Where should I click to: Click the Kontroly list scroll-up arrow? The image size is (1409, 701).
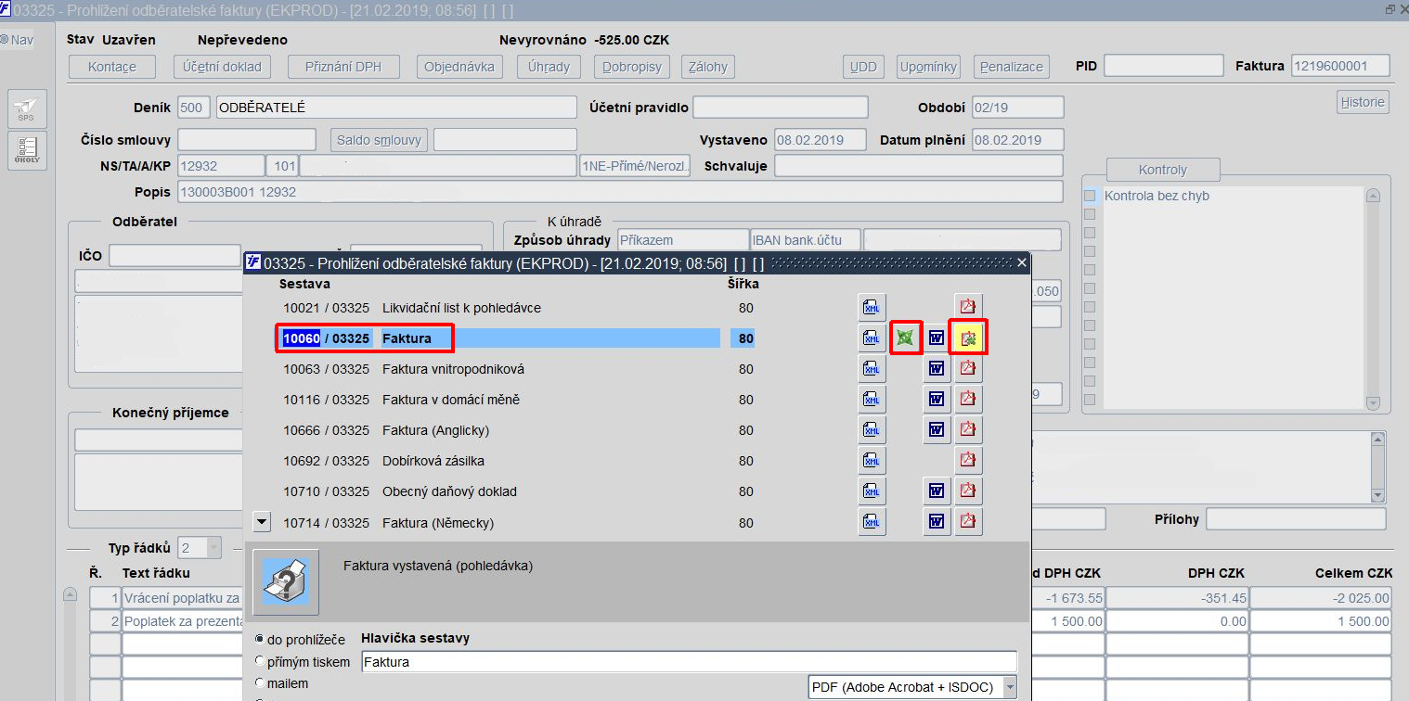coord(1374,197)
